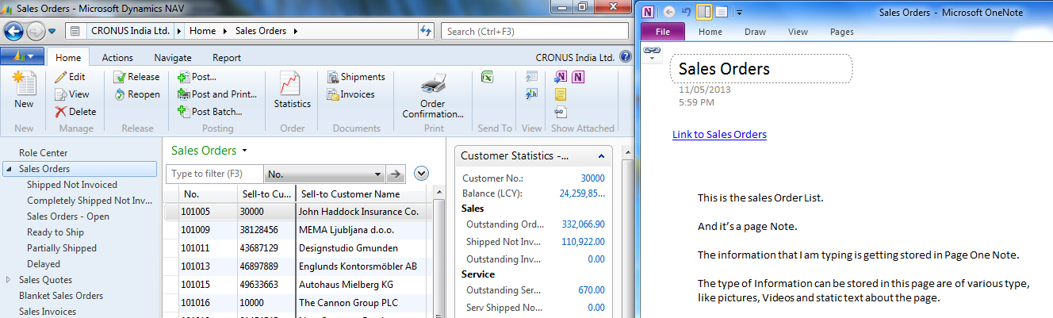Screen dimensions: 1053x318
Task: Open the Sales Orders title view dropdown
Action: (245, 151)
